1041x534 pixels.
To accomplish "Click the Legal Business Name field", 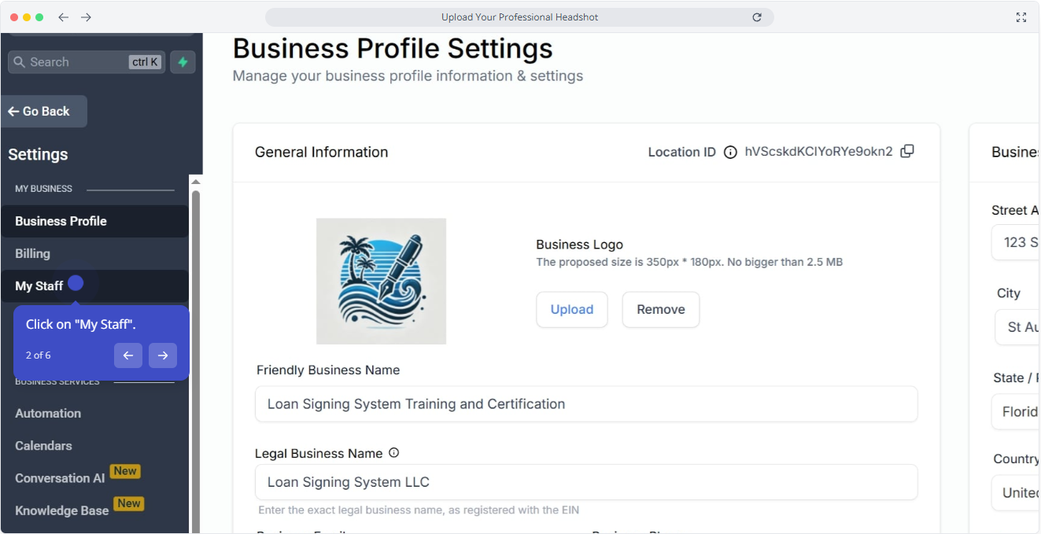I will point(586,482).
